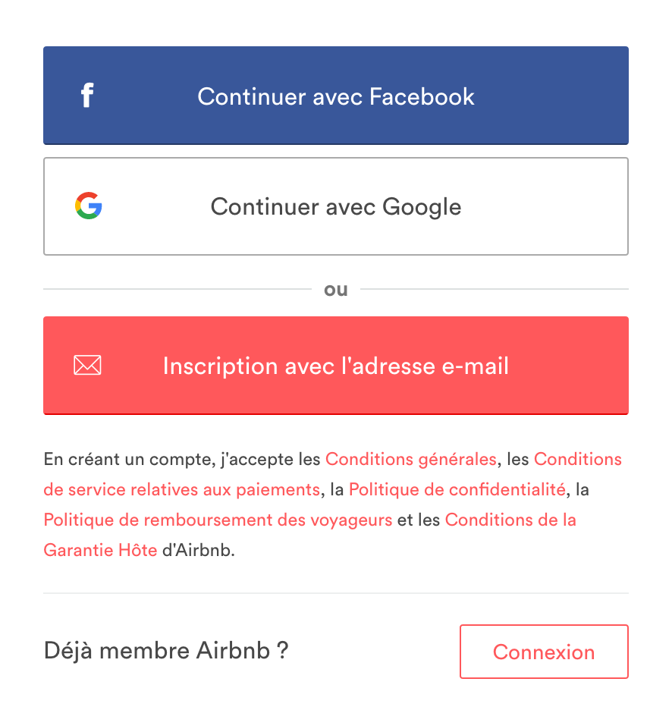Image resolution: width=672 pixels, height=707 pixels.
Task: Open the Conditions générales link
Action: point(411,460)
